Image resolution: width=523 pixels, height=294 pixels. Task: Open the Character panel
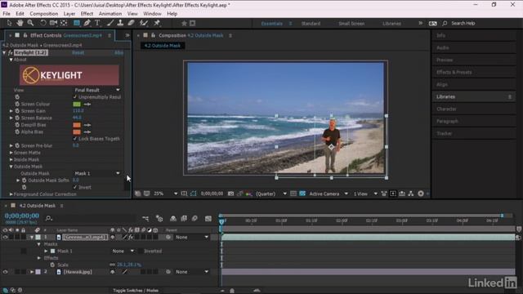click(x=446, y=109)
